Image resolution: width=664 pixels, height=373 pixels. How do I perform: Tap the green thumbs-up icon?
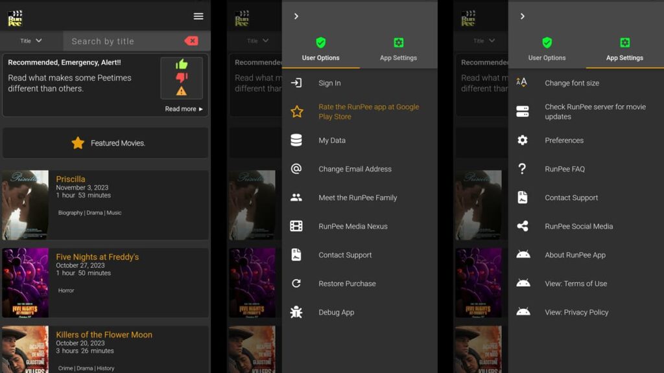click(182, 64)
